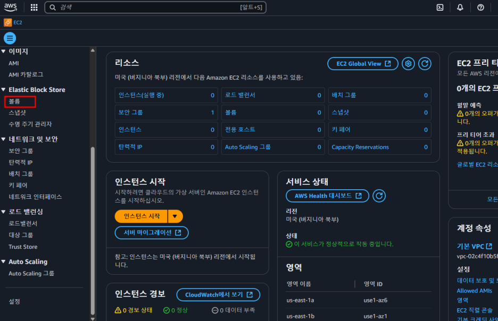Viewport: 498px width, 321px height.
Task: Click the 월말 예측 warning triangle icon
Action: click(x=460, y=113)
